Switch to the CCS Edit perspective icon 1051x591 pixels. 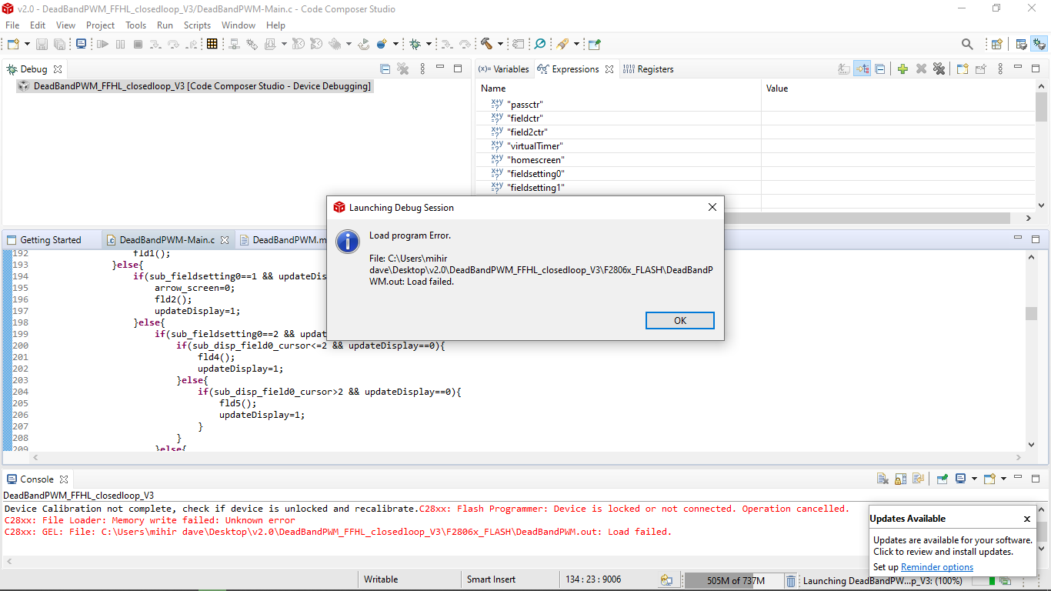[x=1021, y=45]
